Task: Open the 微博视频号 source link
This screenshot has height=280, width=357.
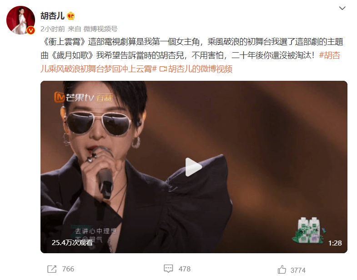Action: click(x=101, y=29)
